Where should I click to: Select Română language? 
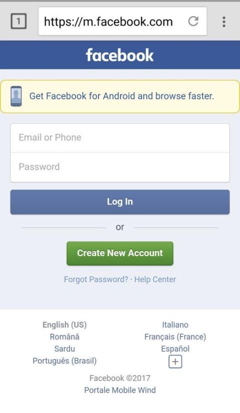tap(64, 337)
